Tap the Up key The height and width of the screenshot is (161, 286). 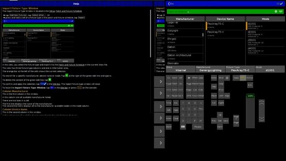point(220,115)
